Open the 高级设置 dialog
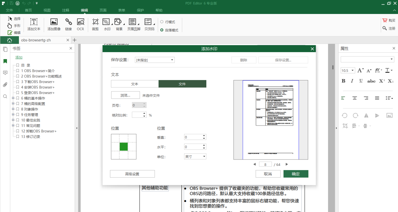This screenshot has height=212, width=398. [132, 173]
